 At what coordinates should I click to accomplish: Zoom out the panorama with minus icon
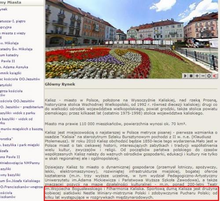point(203,76)
